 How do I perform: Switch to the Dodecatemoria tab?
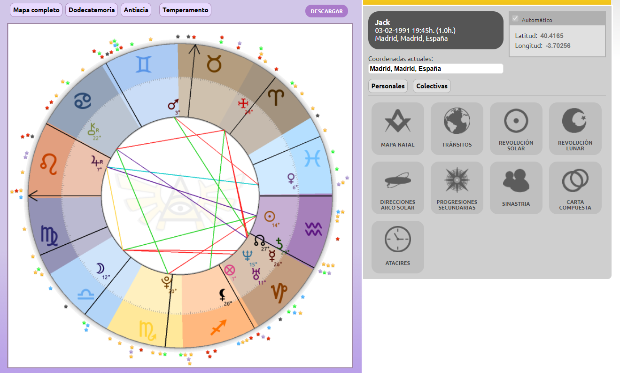pyautogui.click(x=92, y=10)
